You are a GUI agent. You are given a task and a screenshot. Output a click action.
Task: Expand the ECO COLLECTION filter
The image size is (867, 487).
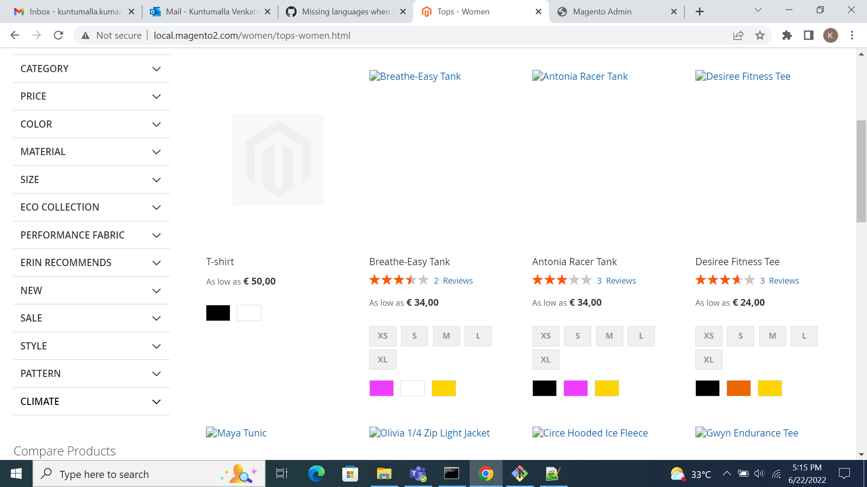coord(90,207)
